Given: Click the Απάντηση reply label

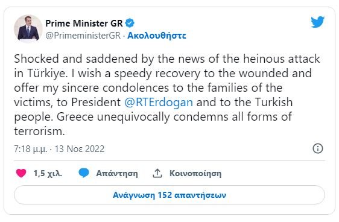Looking at the screenshot, I should coord(117,173).
